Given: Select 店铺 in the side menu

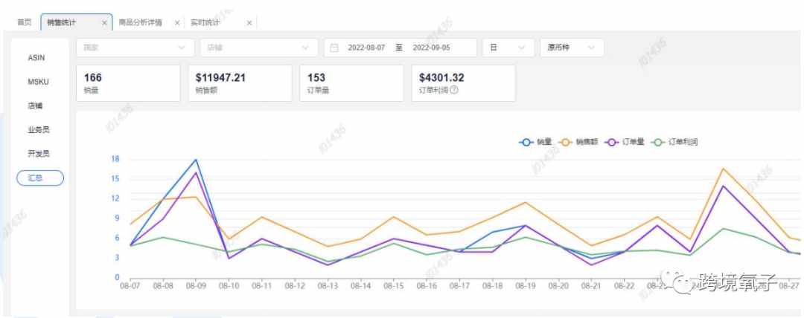Looking at the screenshot, I should click(35, 106).
